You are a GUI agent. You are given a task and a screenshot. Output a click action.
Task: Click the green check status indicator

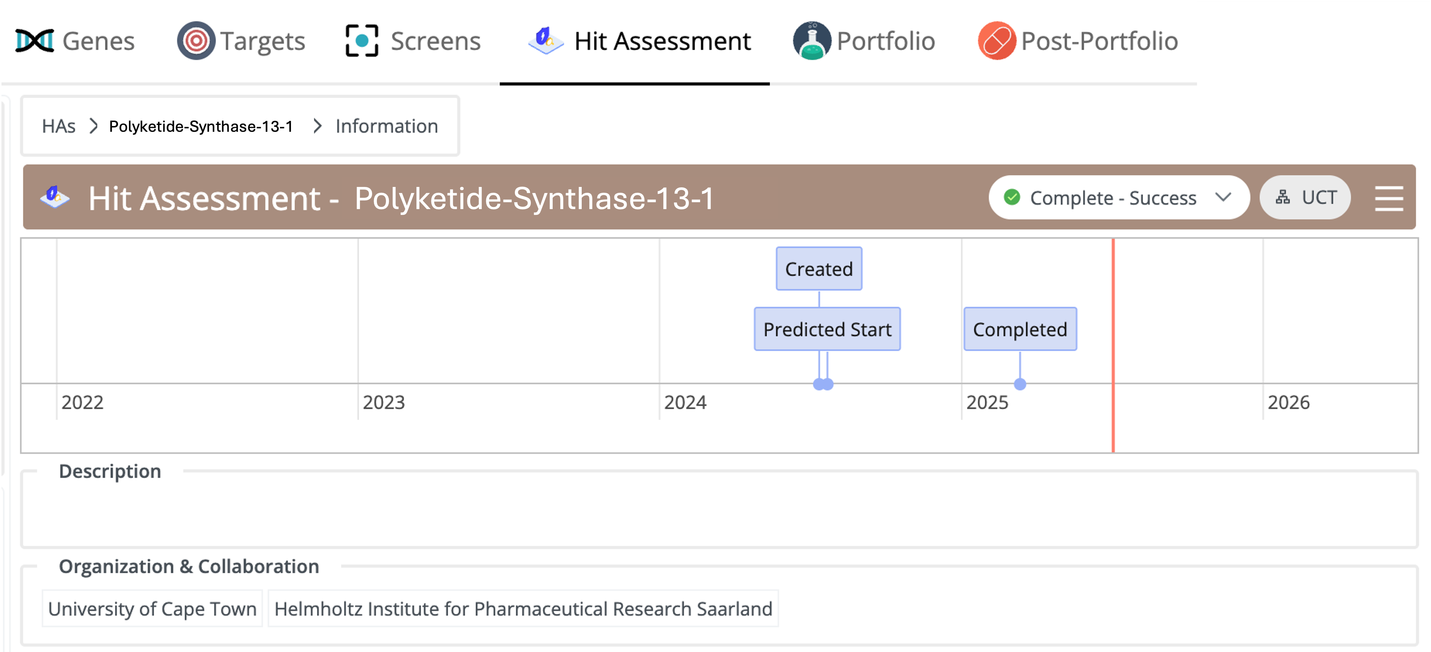[x=1012, y=197]
